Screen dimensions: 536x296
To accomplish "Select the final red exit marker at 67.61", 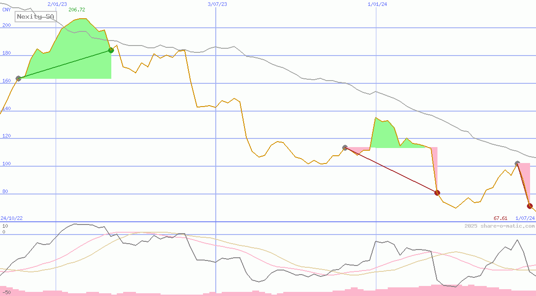I will pos(530,206).
